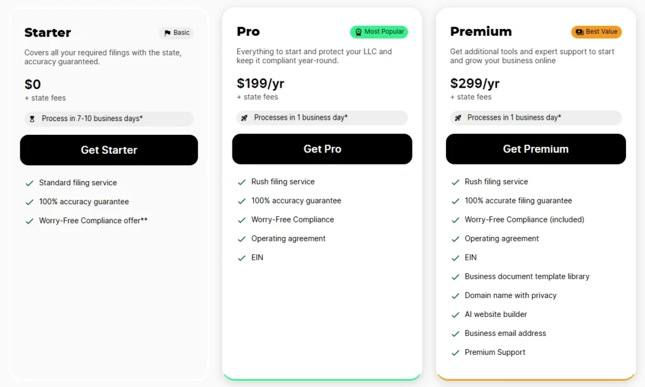Click the Most Popular green badge
The width and height of the screenshot is (645, 387).
click(x=379, y=32)
